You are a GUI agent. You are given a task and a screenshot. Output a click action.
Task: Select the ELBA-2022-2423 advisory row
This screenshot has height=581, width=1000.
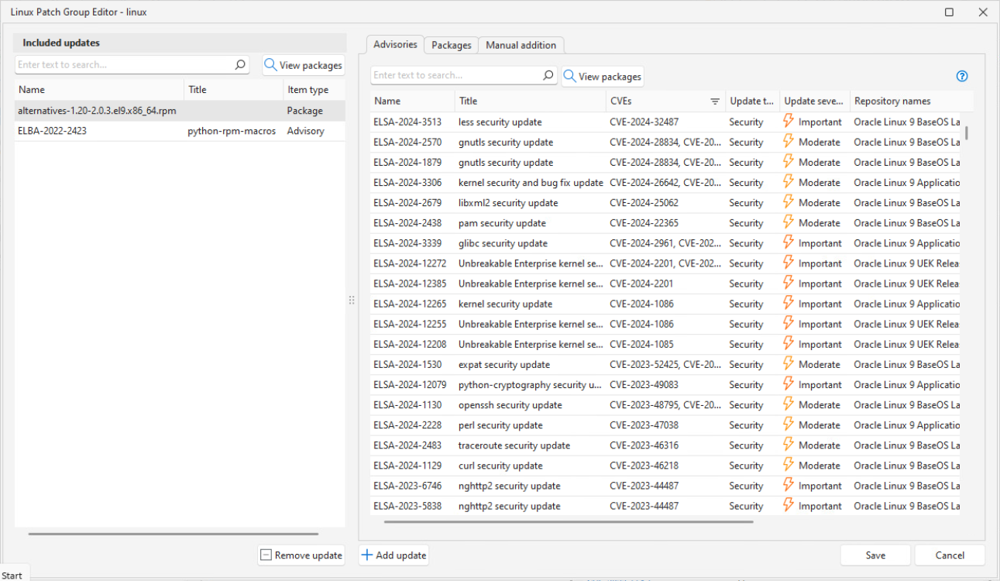180,131
